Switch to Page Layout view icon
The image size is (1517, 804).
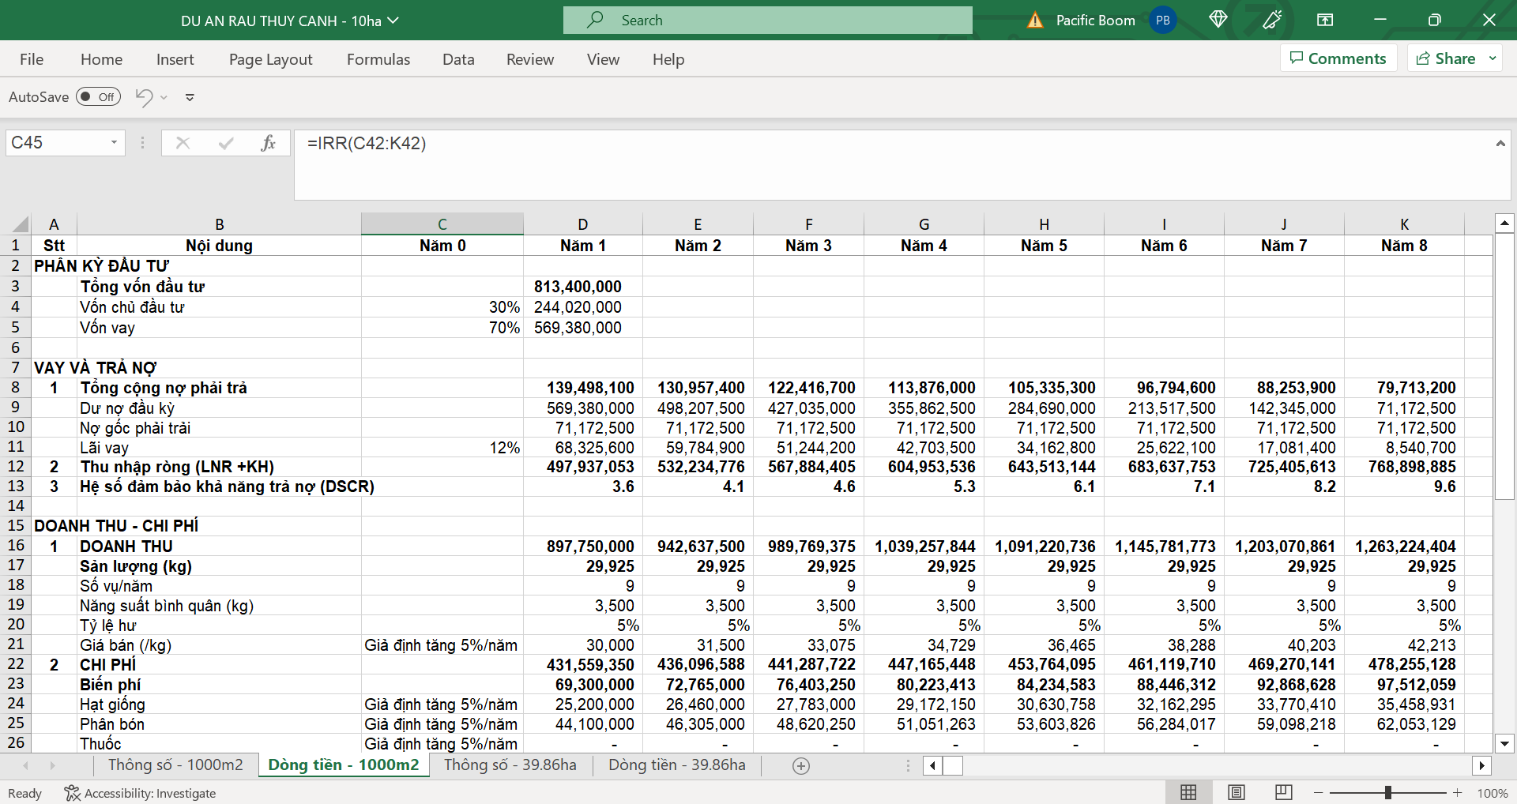click(1237, 792)
